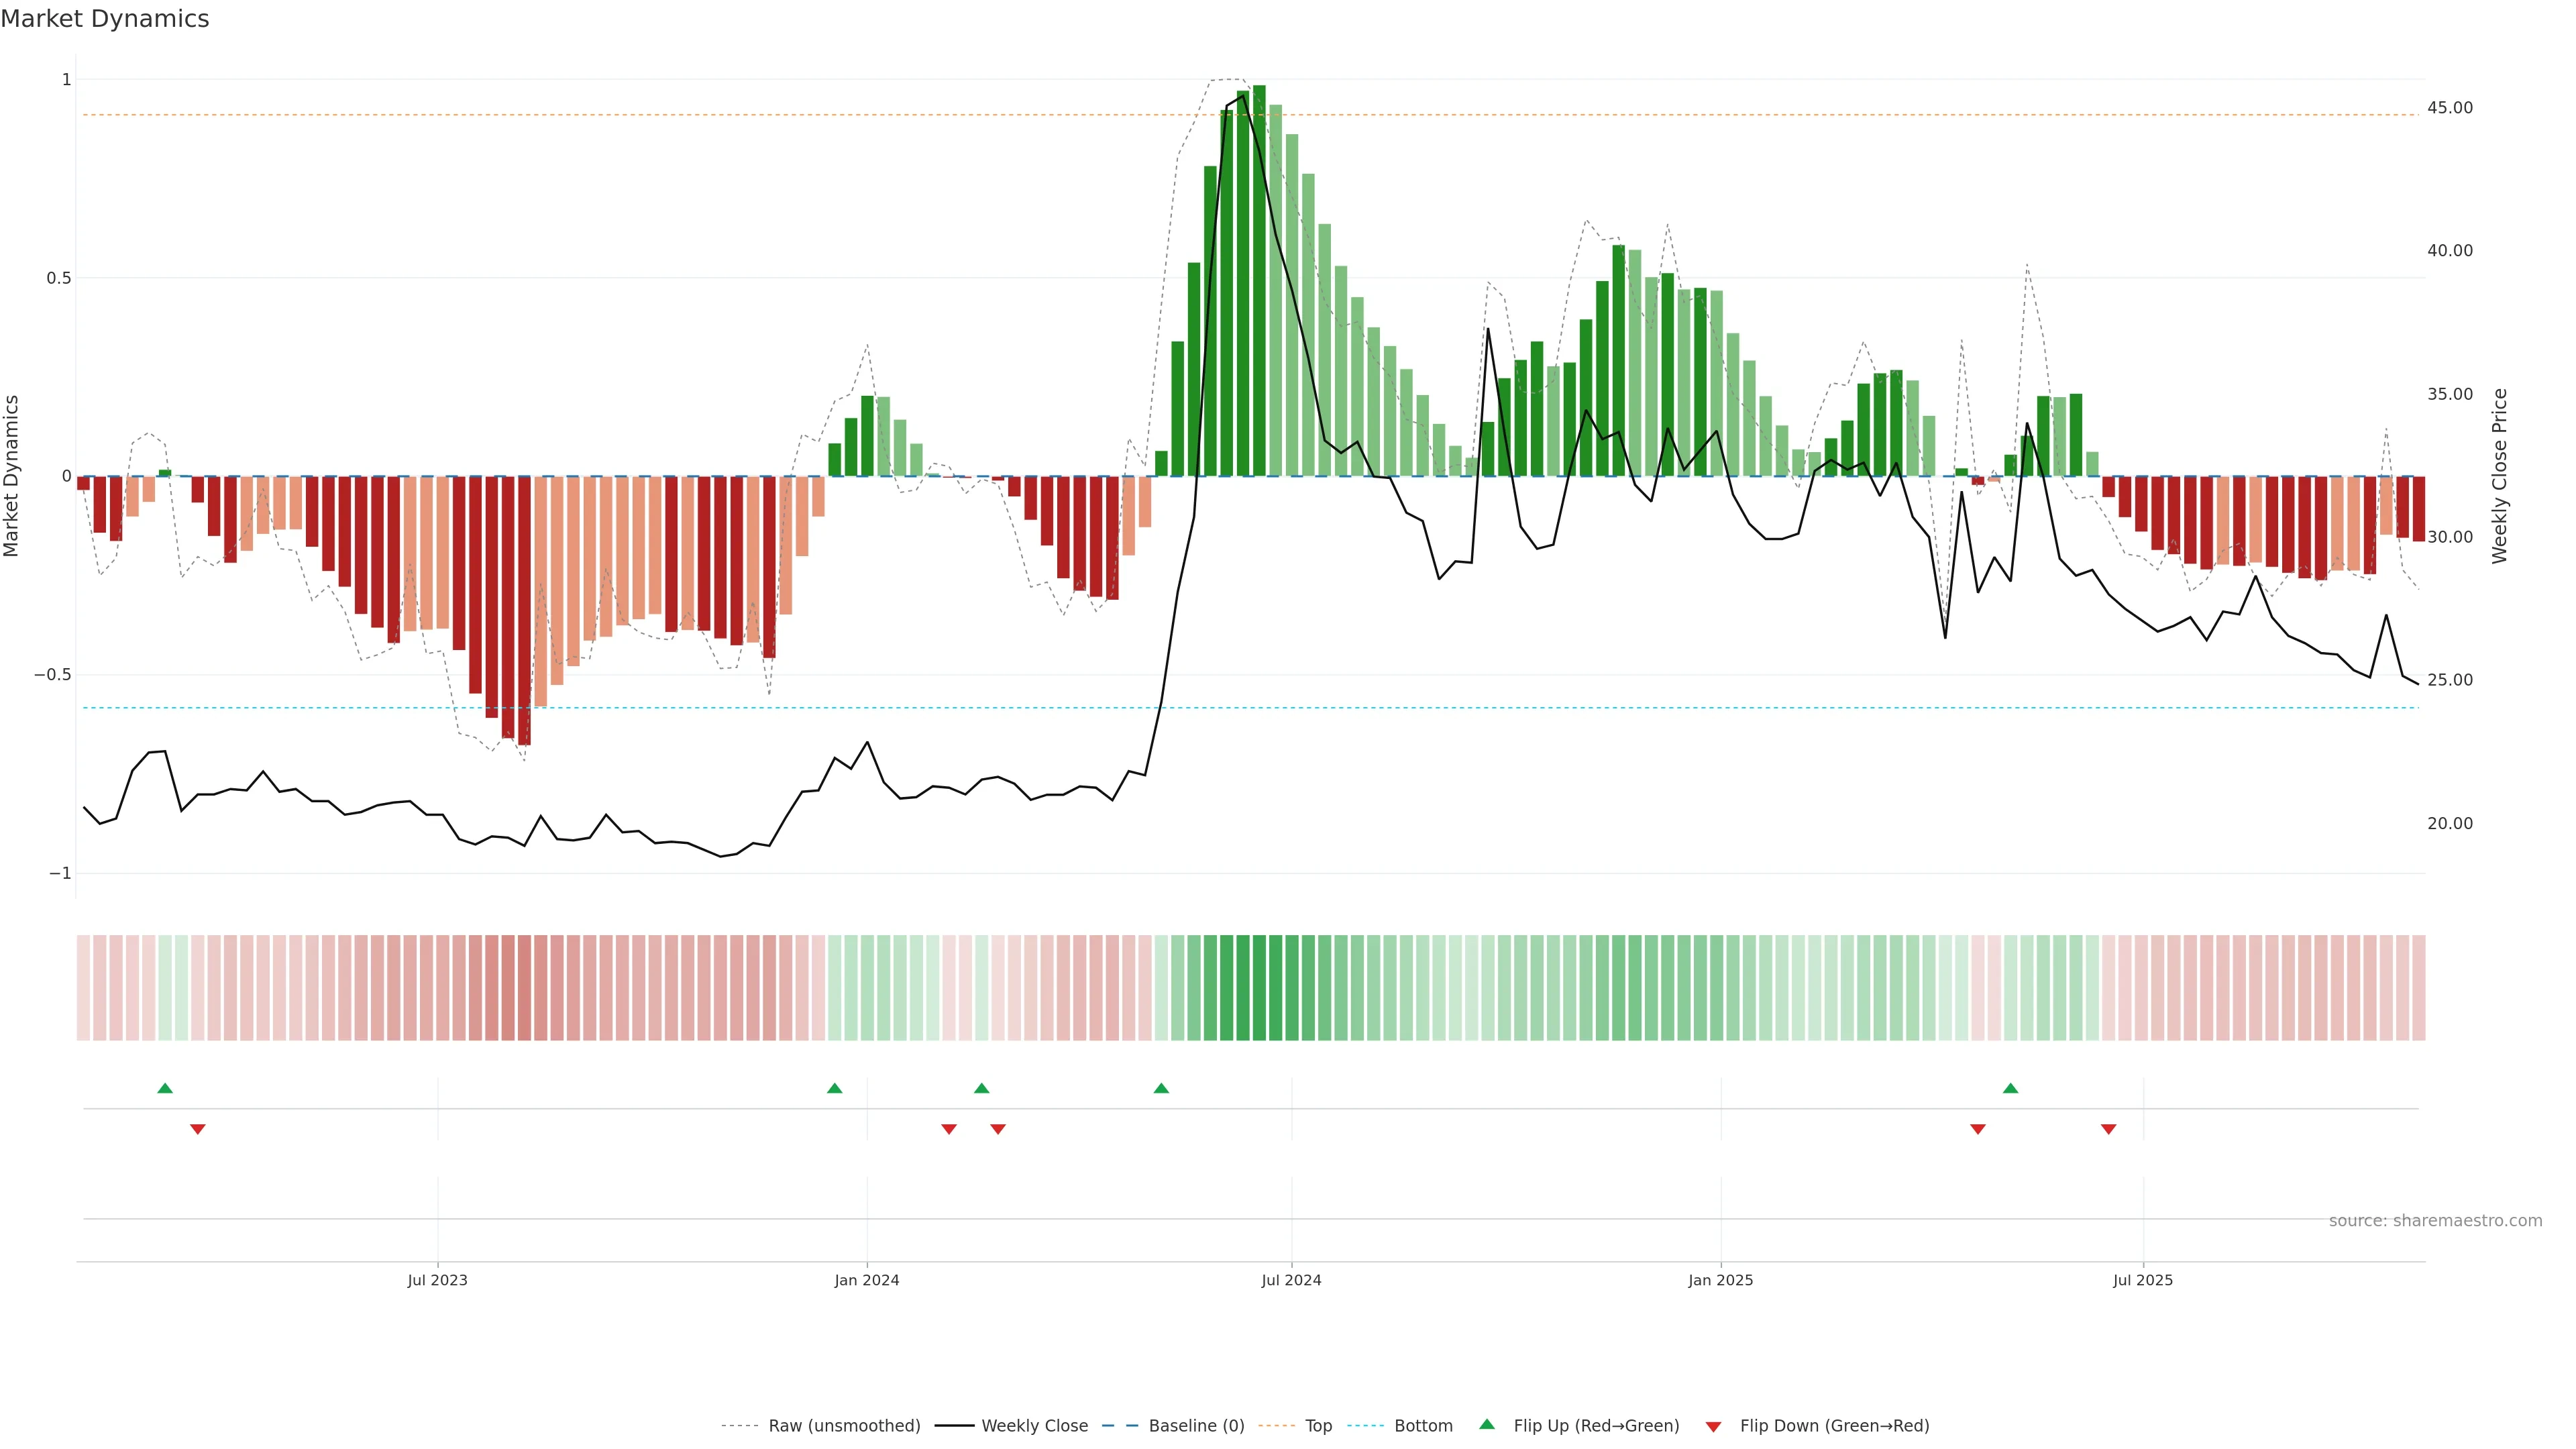Click the Jul 2024 x-axis label
Image resolution: width=2576 pixels, height=1449 pixels.
point(1291,1280)
